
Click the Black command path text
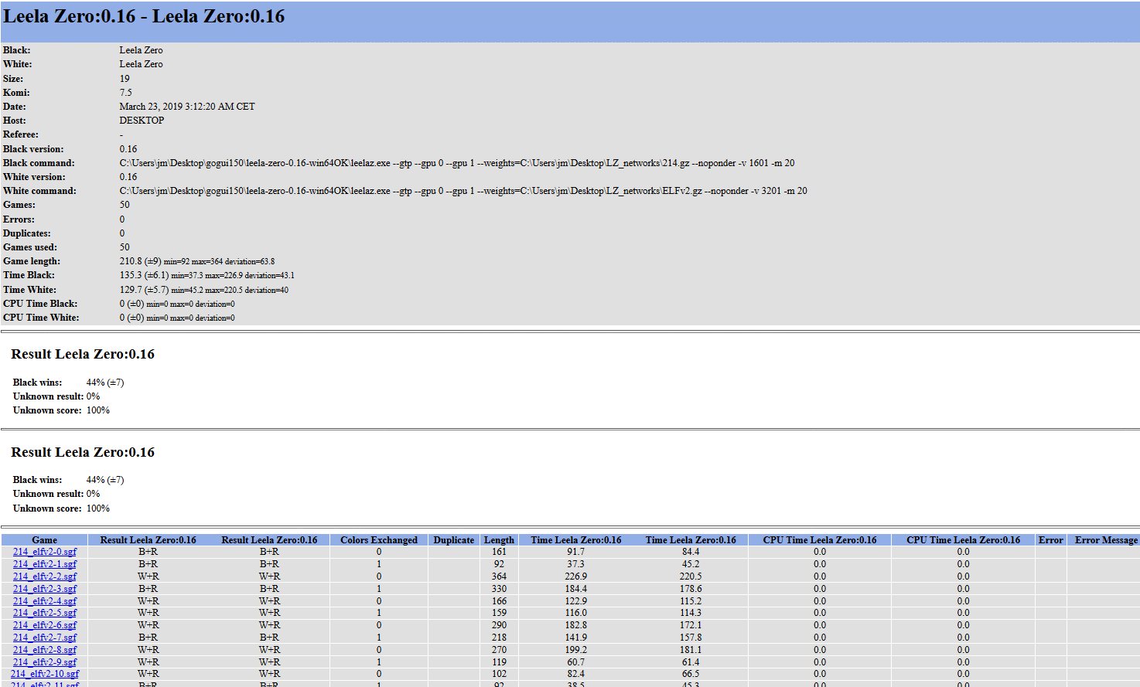pyautogui.click(x=456, y=163)
